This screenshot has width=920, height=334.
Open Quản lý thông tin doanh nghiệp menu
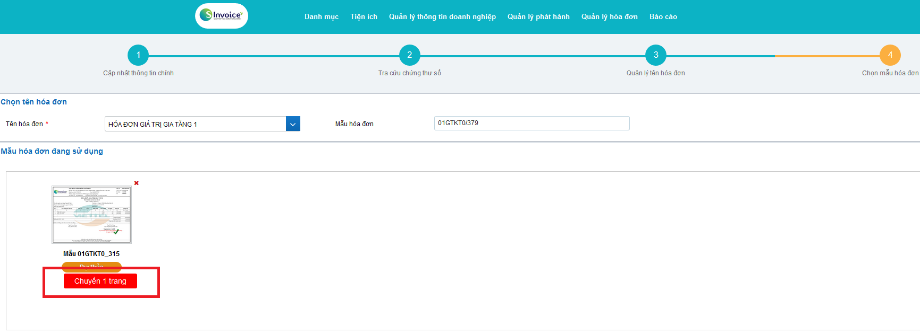pyautogui.click(x=442, y=16)
